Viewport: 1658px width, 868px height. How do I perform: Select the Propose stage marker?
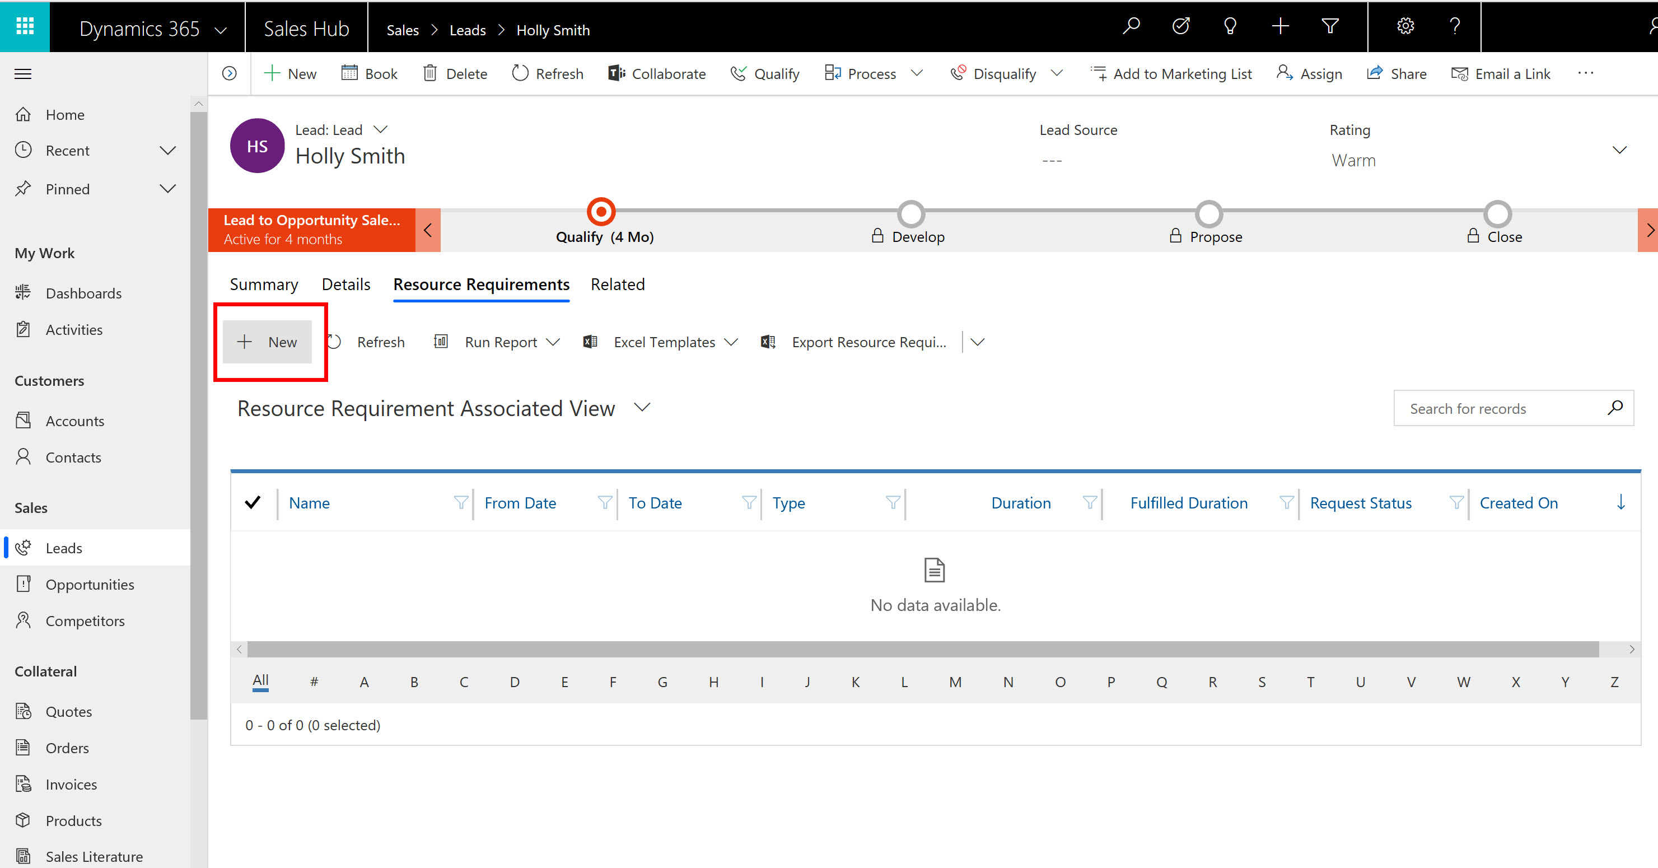[x=1209, y=214]
